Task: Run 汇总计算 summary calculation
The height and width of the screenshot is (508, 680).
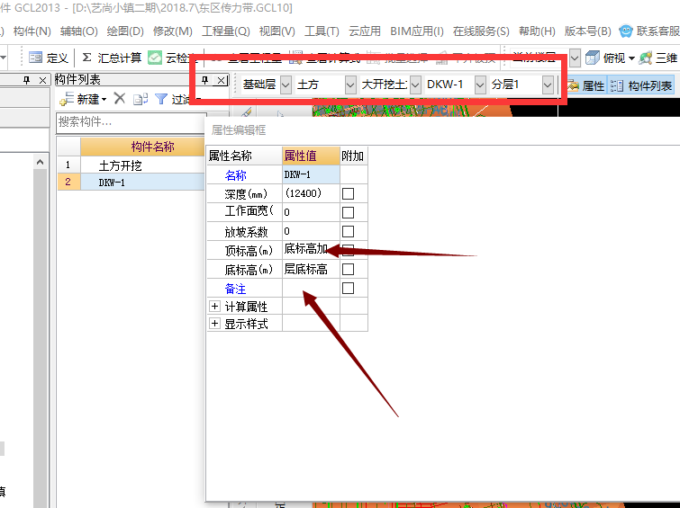Action: (x=112, y=58)
